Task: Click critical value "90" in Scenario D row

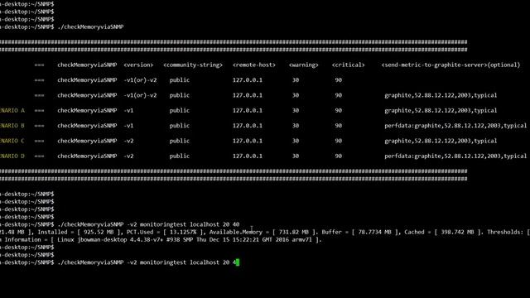Action: 339,156
